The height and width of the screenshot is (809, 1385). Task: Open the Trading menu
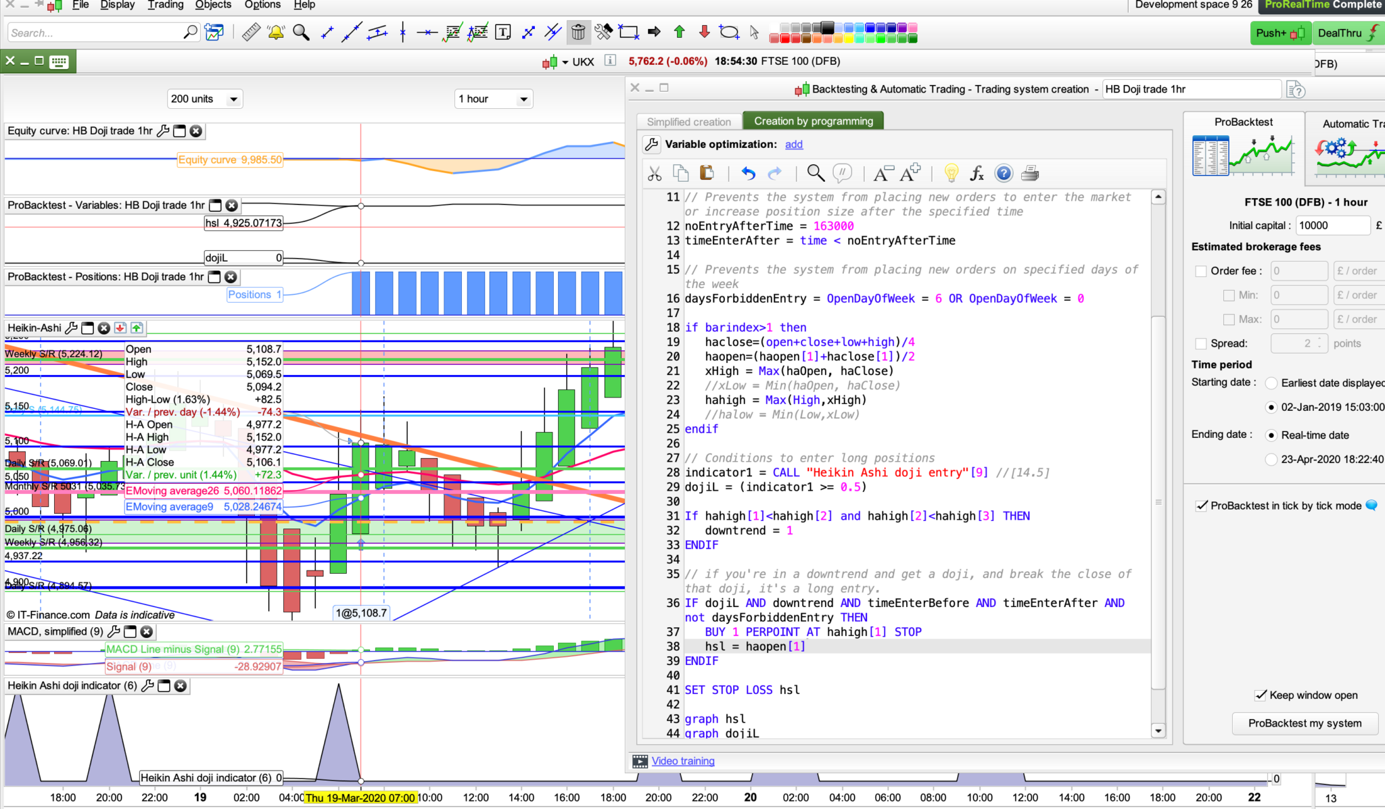166,5
